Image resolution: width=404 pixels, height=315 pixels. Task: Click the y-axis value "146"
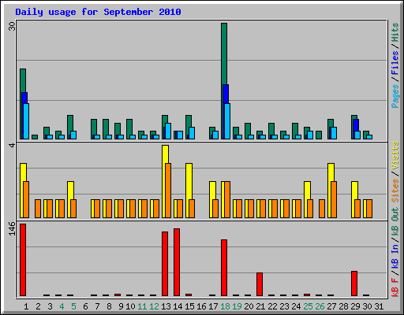12,228
